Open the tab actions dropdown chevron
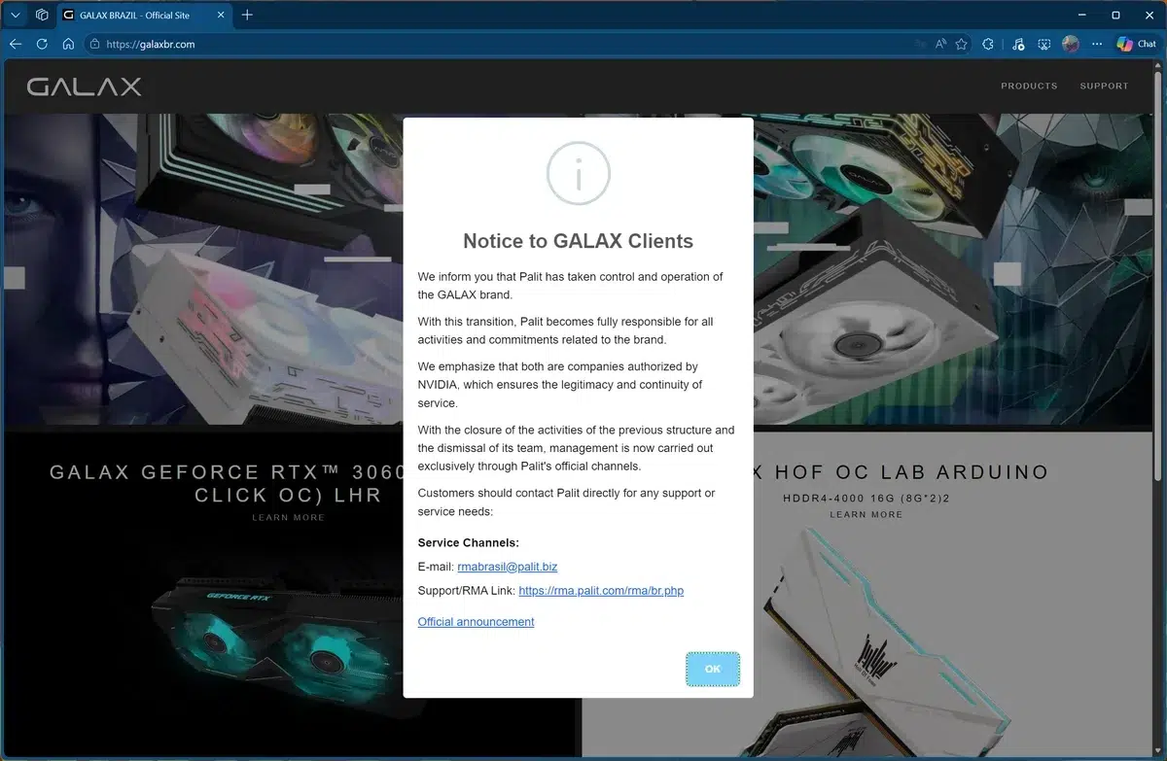Screen dimensions: 1167x761 (x=15, y=16)
